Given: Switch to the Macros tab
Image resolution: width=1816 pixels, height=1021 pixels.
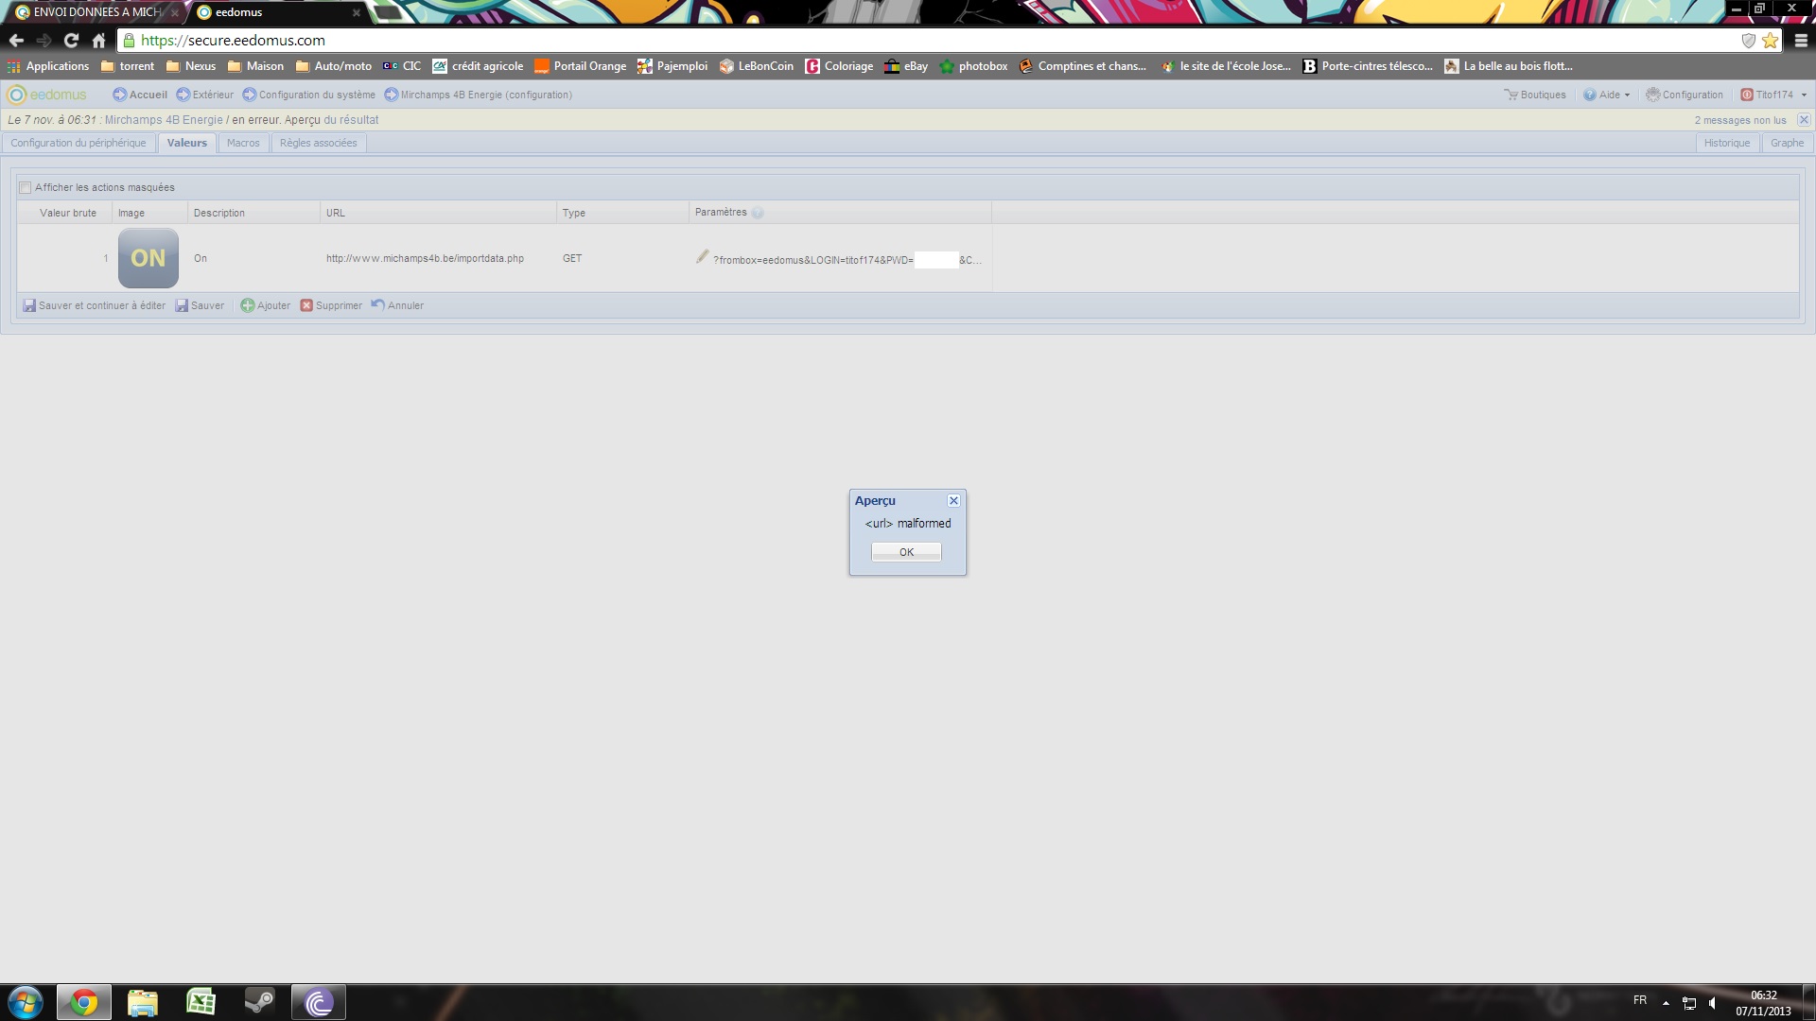Looking at the screenshot, I should (243, 143).
